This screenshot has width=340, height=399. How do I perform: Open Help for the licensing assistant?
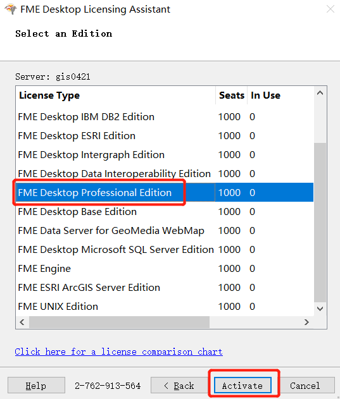[x=36, y=385]
